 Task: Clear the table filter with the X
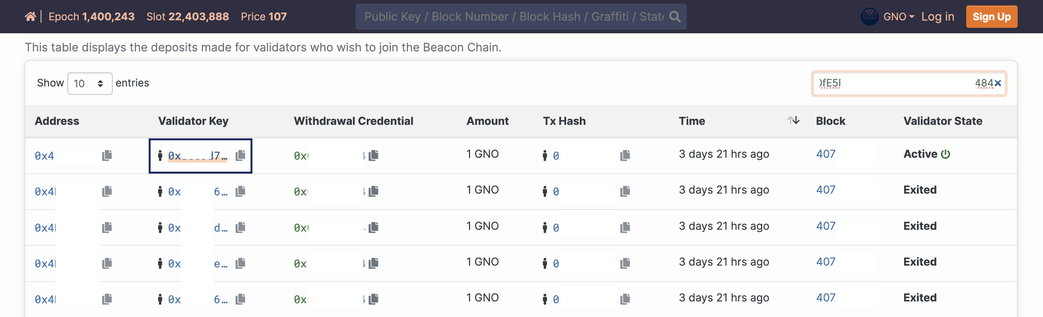click(998, 83)
